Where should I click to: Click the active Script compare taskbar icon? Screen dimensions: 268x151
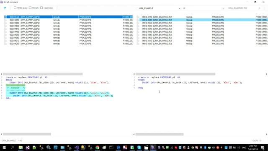pyautogui.click(x=153, y=147)
